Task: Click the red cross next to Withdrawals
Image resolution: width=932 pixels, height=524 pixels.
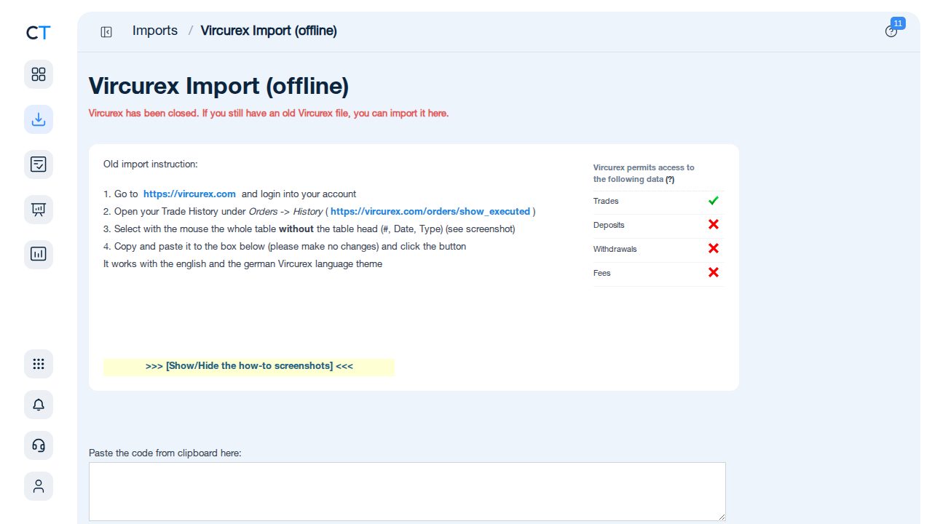Action: coord(714,249)
